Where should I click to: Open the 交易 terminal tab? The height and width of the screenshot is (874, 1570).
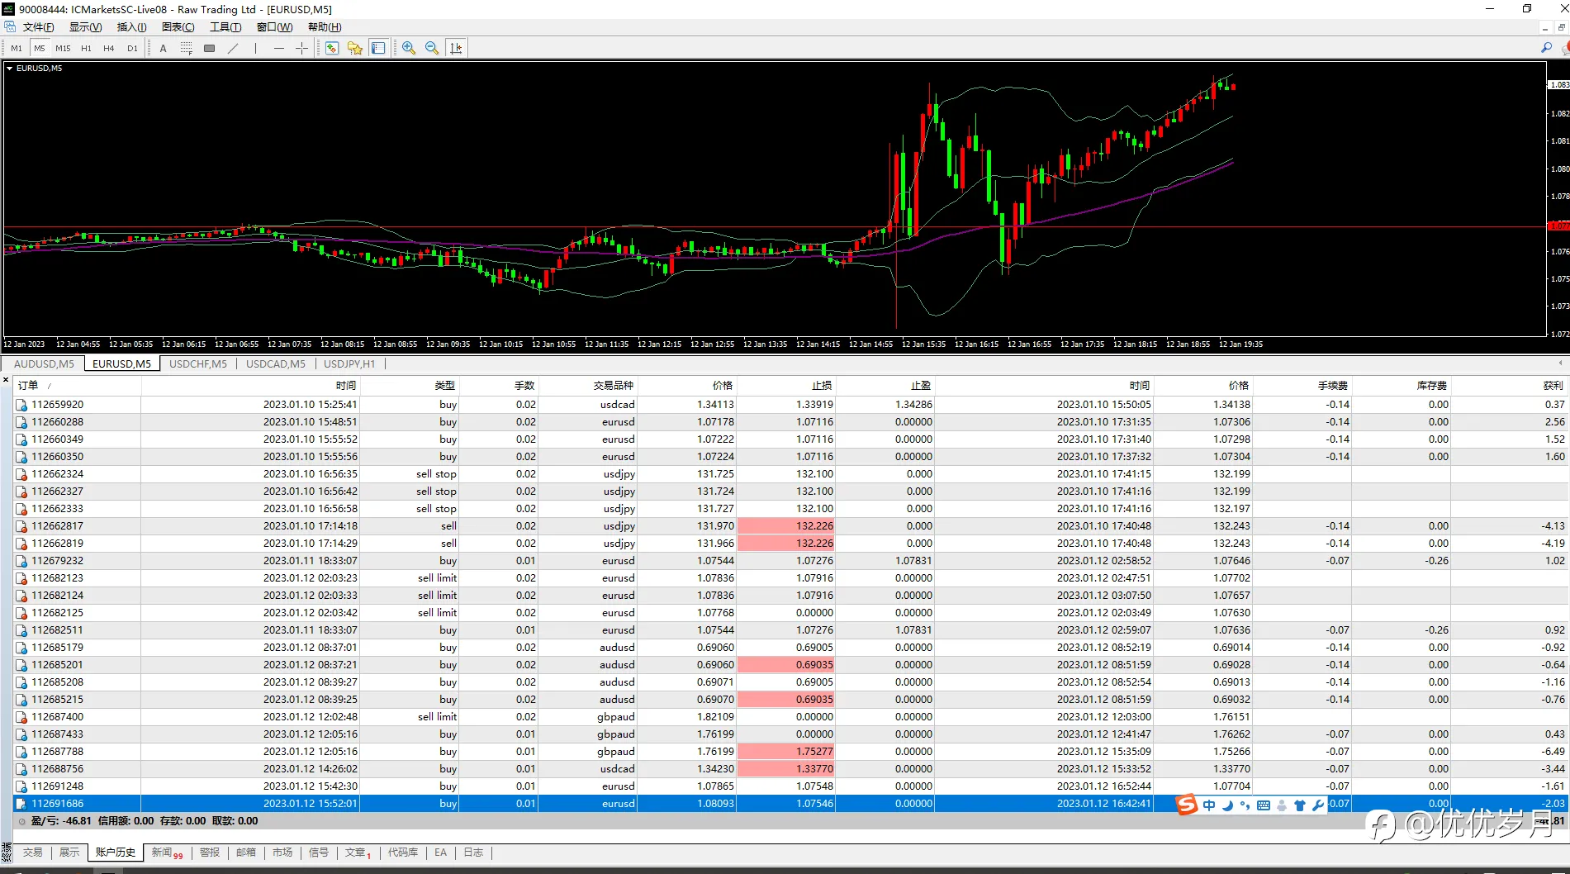(x=33, y=853)
